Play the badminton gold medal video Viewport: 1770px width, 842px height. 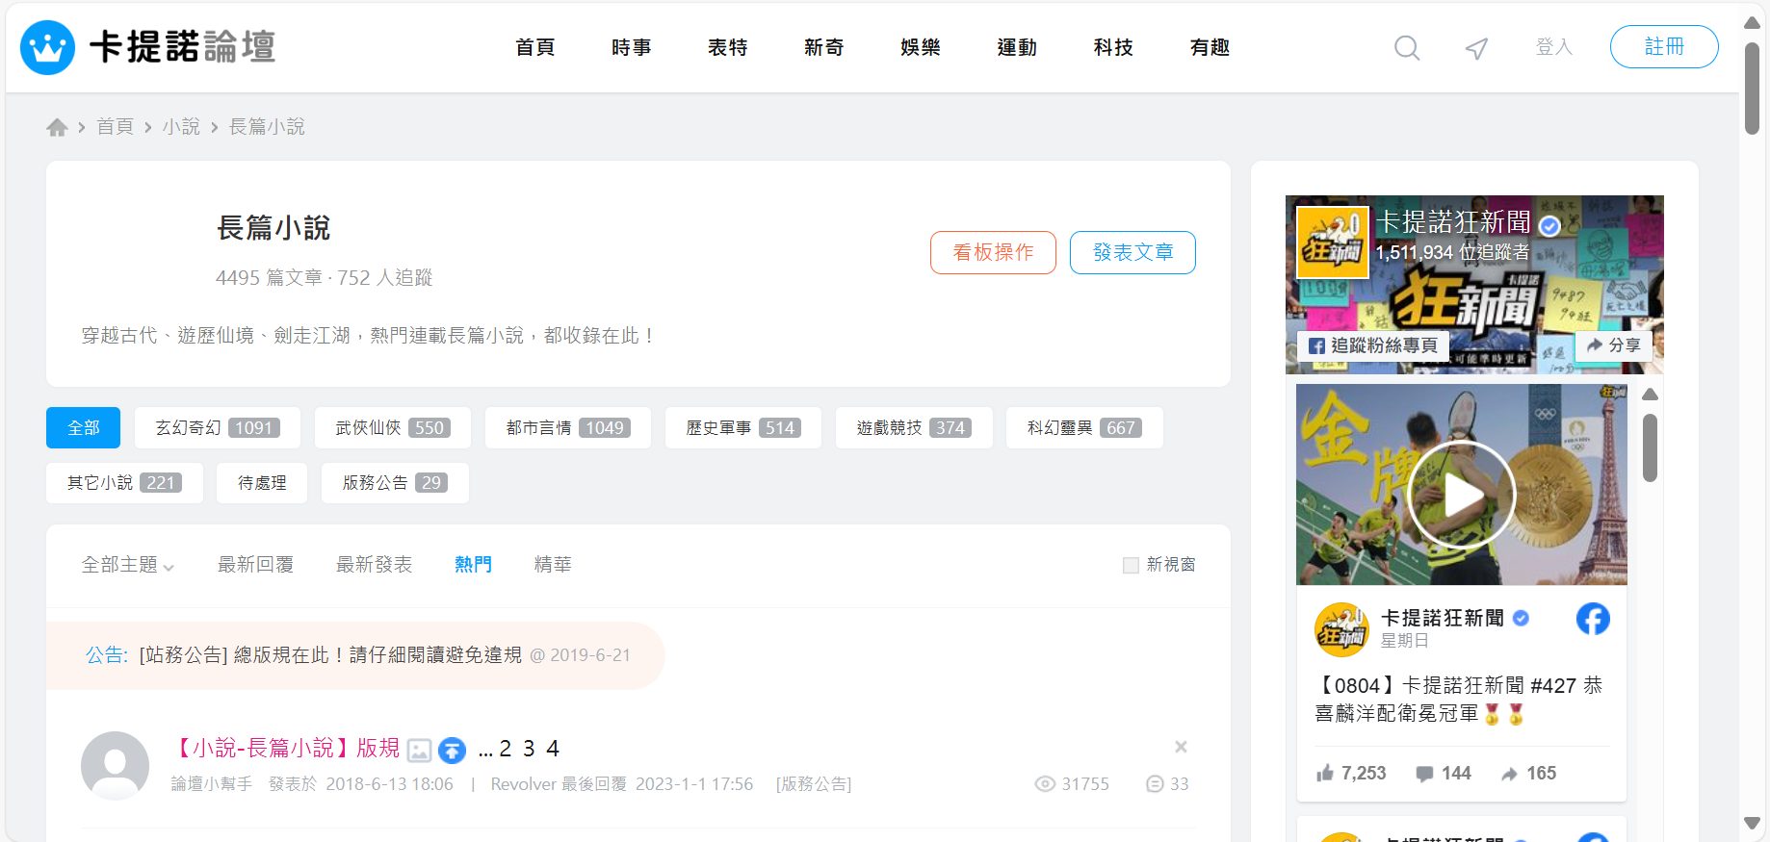pyautogui.click(x=1462, y=495)
